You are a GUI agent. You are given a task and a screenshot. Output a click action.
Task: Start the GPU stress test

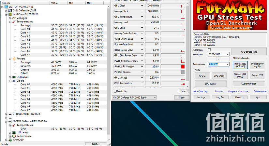249,52
